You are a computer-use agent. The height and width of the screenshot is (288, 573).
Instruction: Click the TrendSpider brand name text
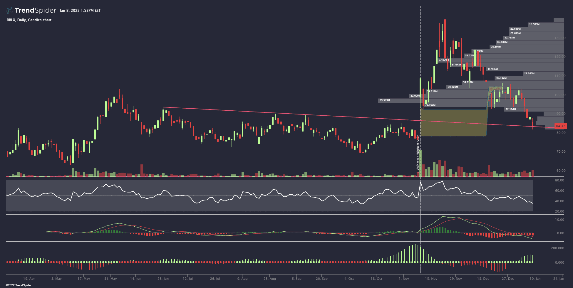[x=35, y=11]
